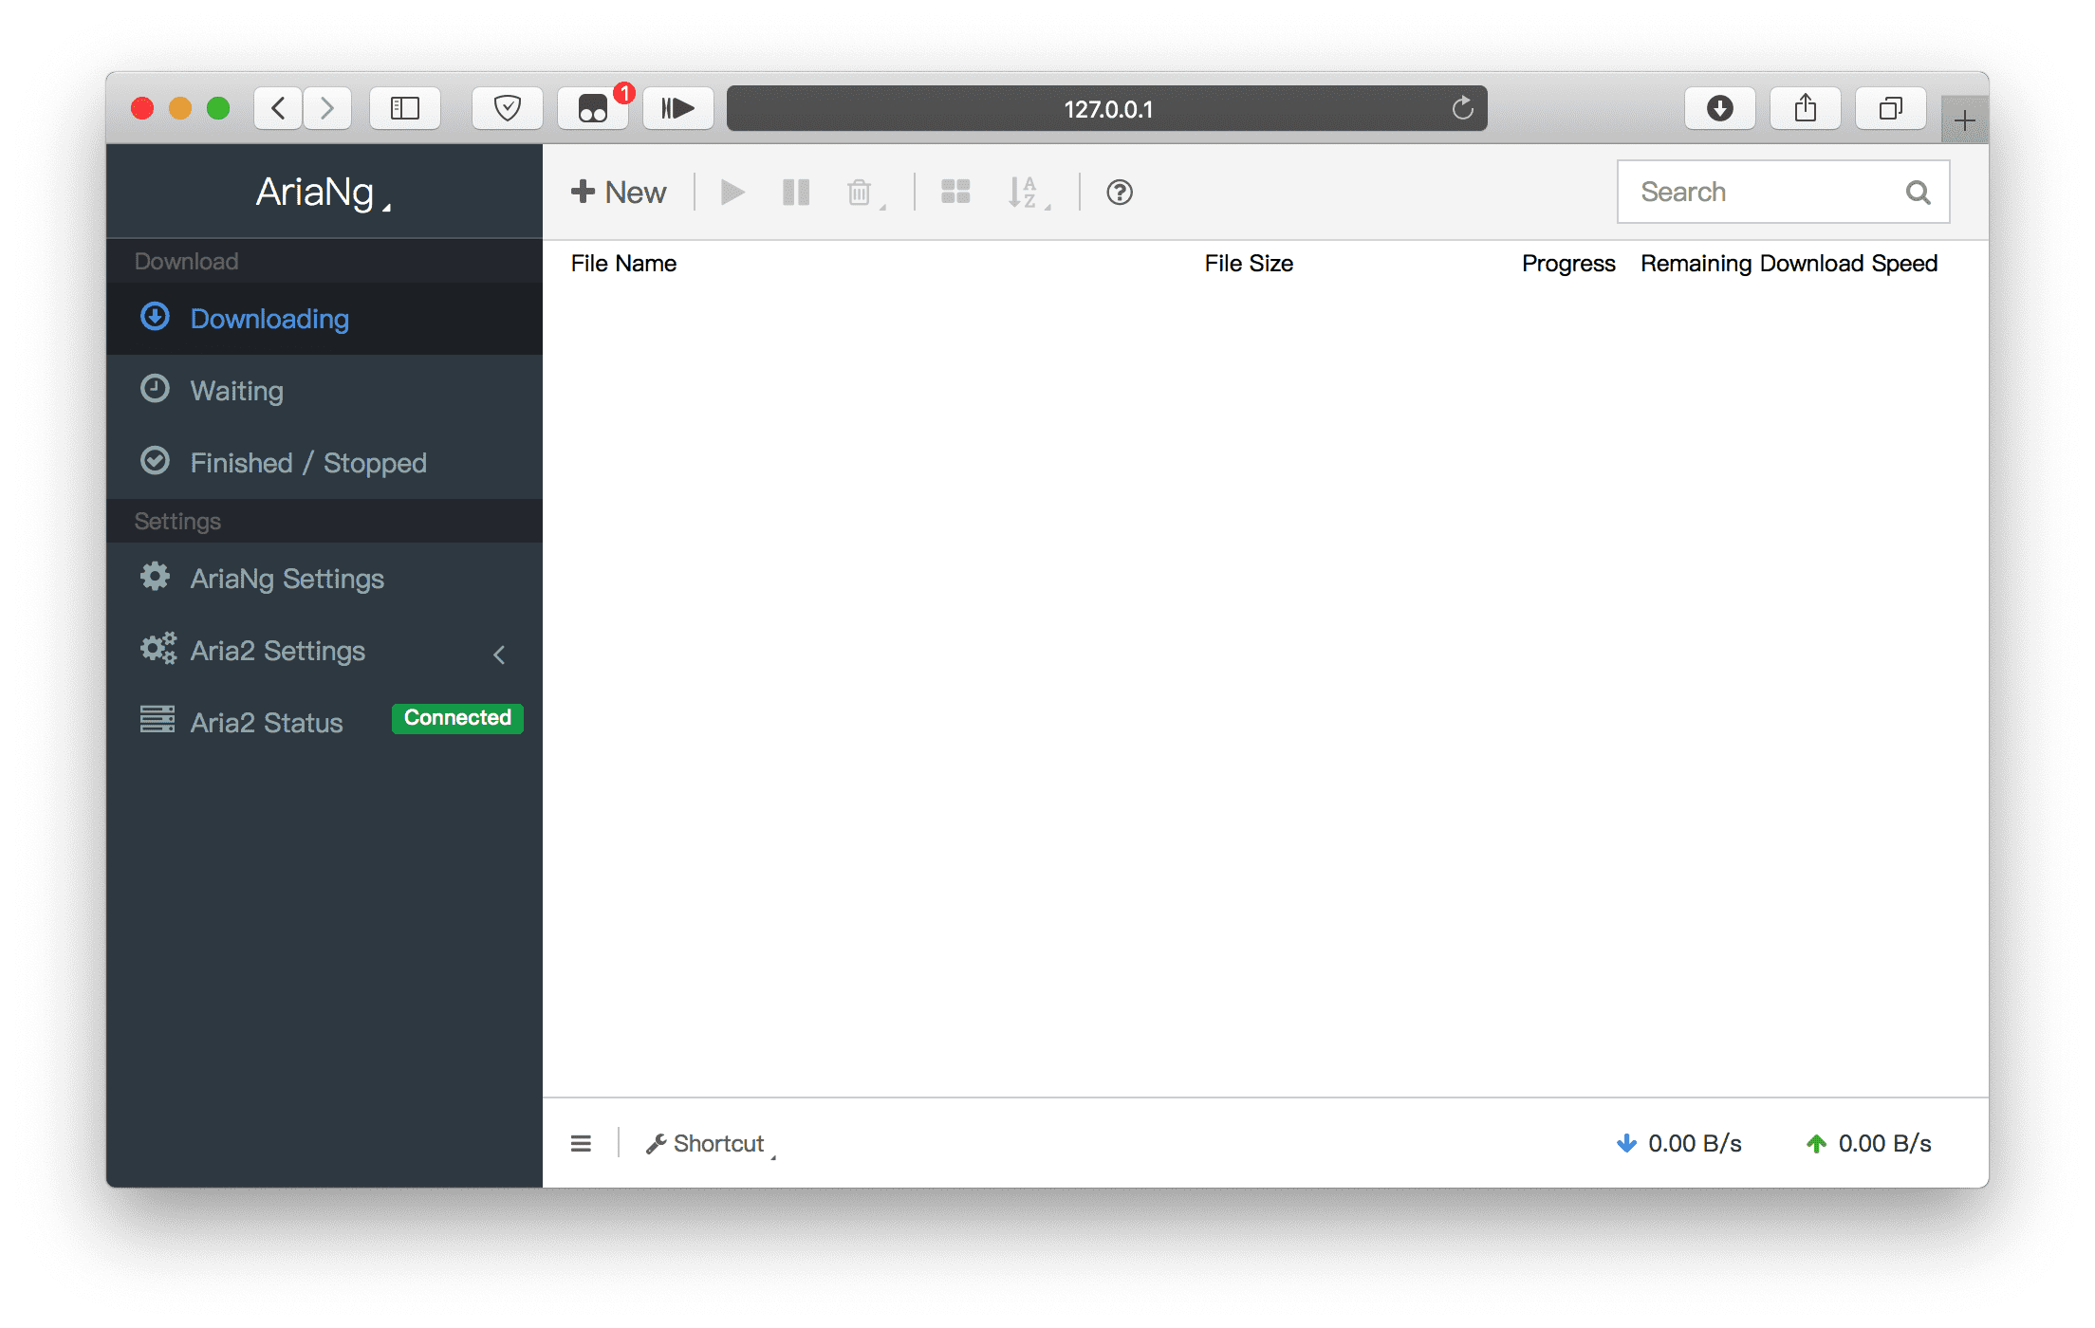
Task: Click the selection grid icon in toolbar
Action: click(x=955, y=192)
